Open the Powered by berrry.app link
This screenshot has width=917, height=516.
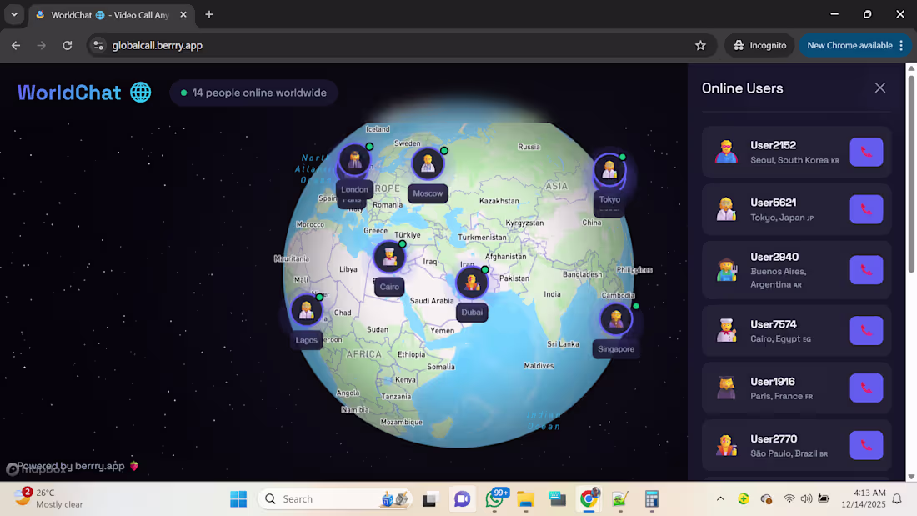[78, 466]
